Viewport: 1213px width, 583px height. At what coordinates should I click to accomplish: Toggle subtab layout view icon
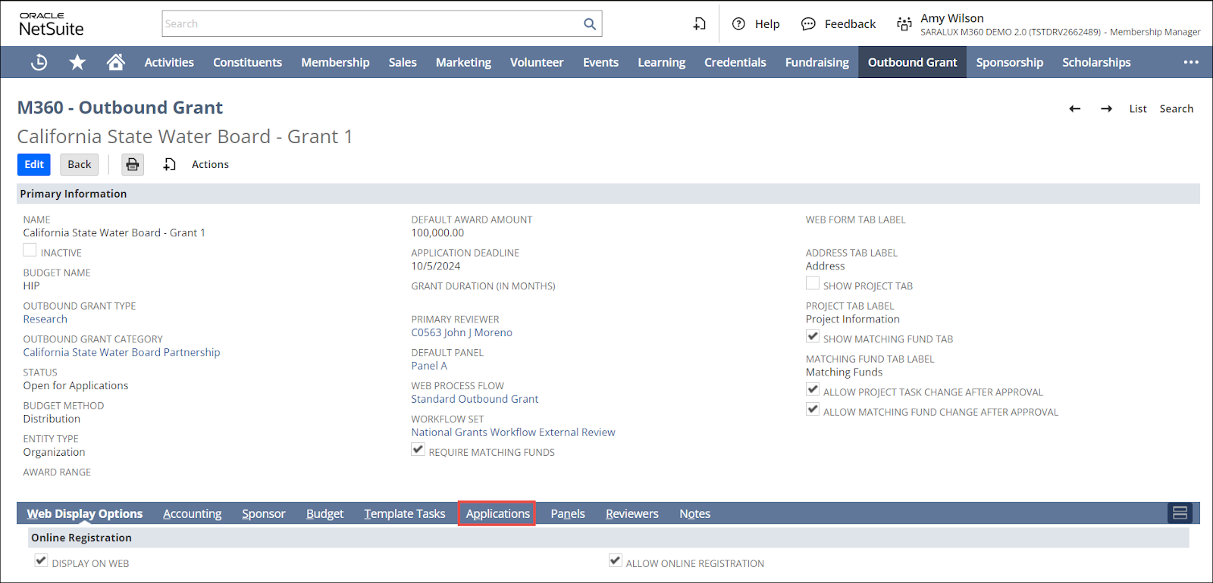(1179, 513)
